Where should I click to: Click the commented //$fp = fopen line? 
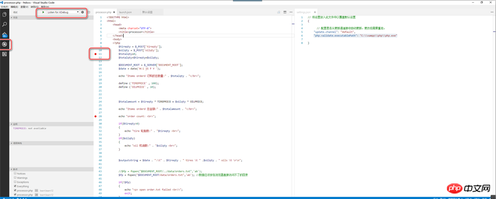pyautogui.click(x=160, y=171)
